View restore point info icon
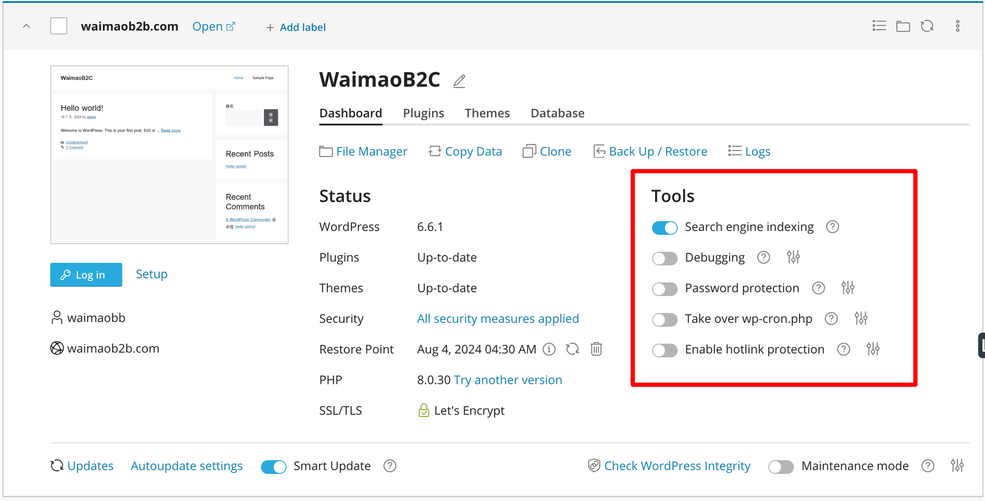The image size is (985, 501). click(548, 349)
